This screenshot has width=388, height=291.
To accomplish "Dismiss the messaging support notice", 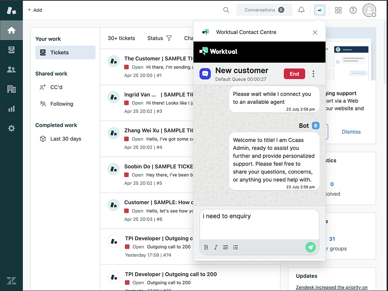I will (x=351, y=131).
